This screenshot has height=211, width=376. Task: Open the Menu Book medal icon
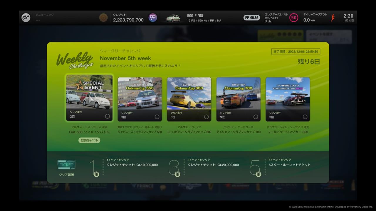(x=103, y=18)
